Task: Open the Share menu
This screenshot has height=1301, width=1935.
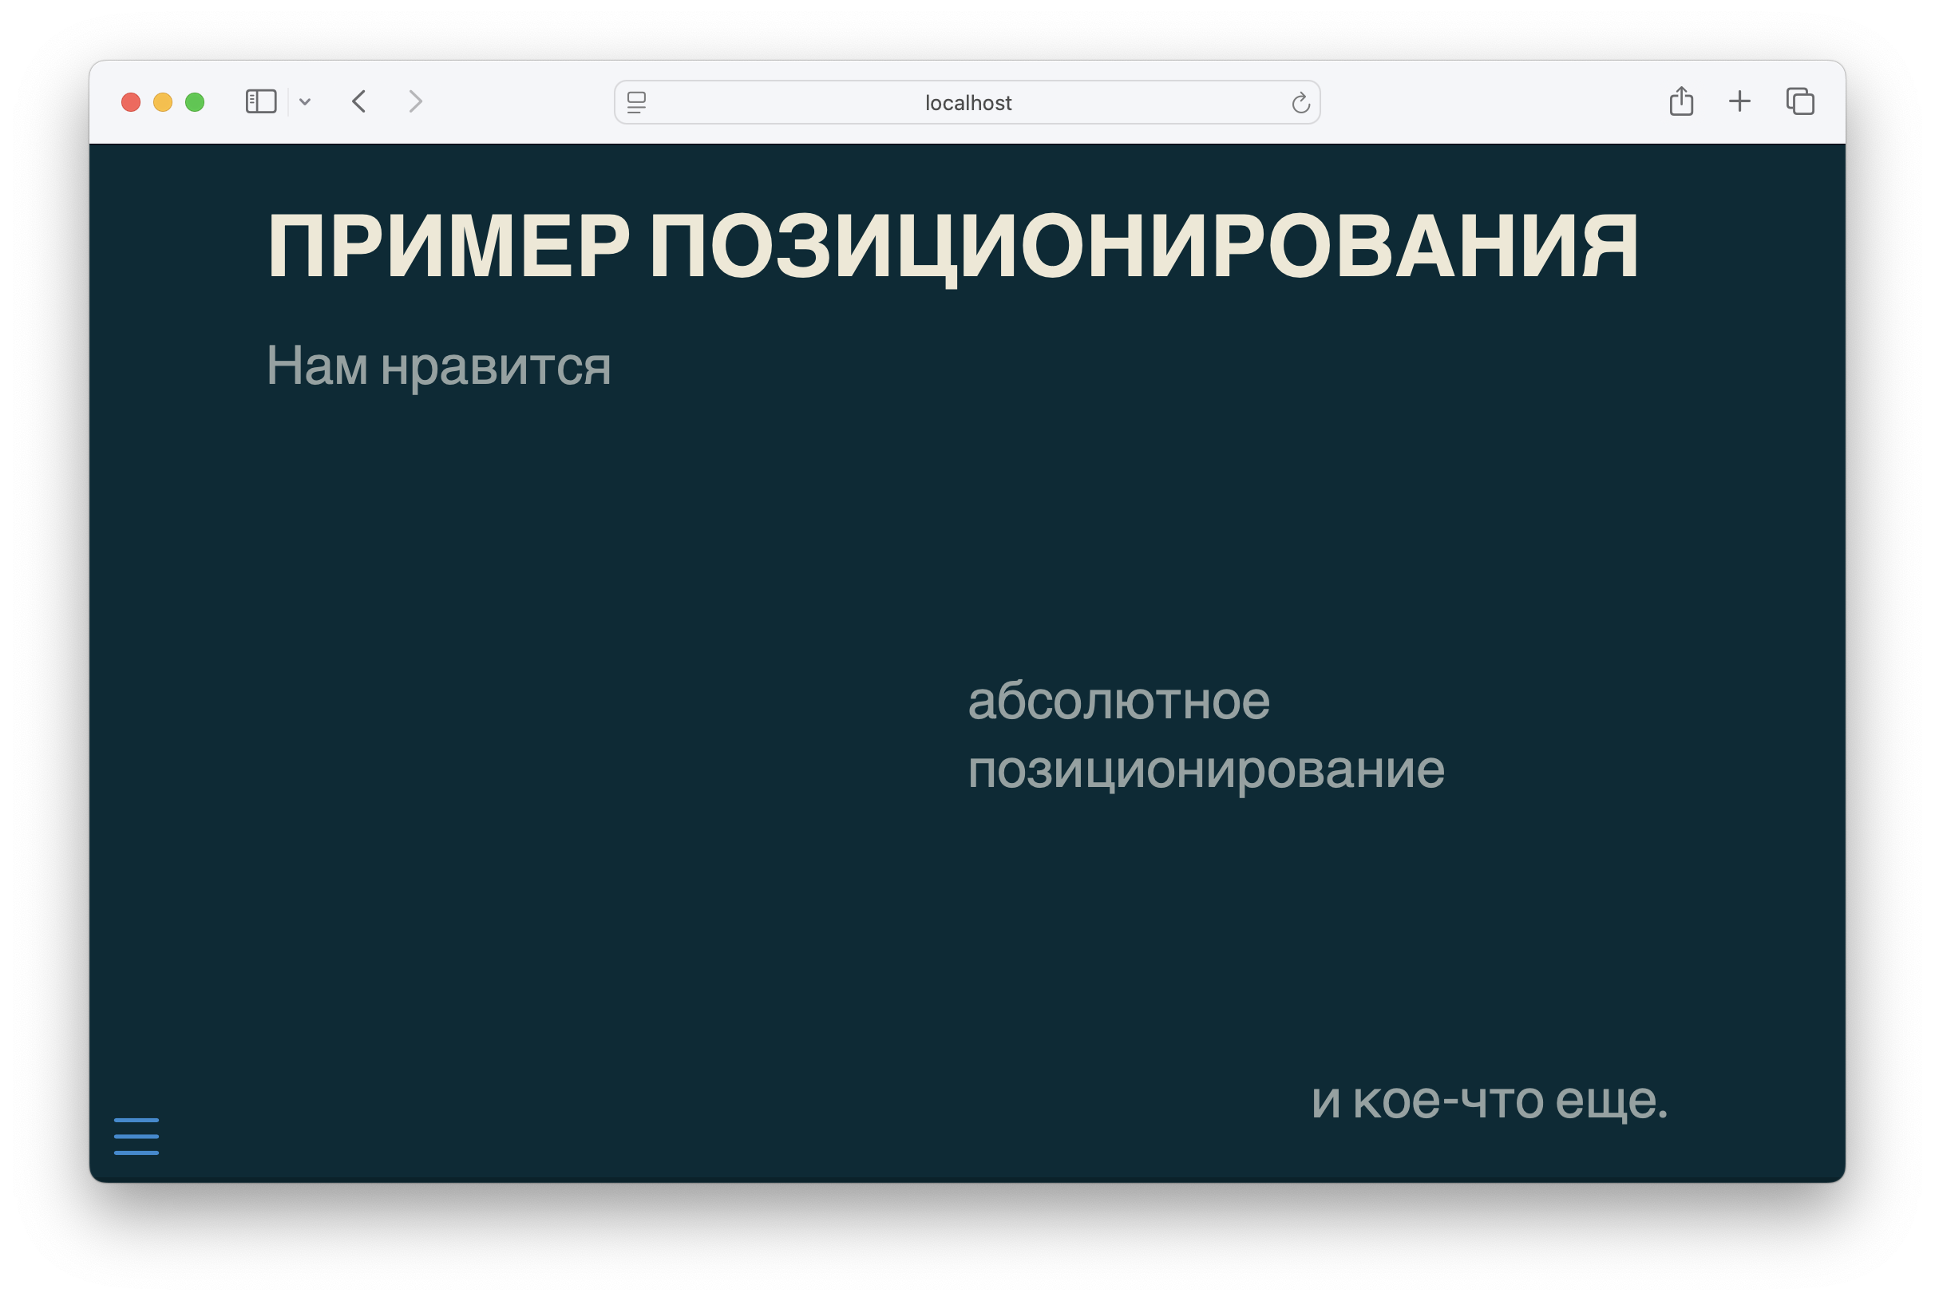Action: [1681, 102]
